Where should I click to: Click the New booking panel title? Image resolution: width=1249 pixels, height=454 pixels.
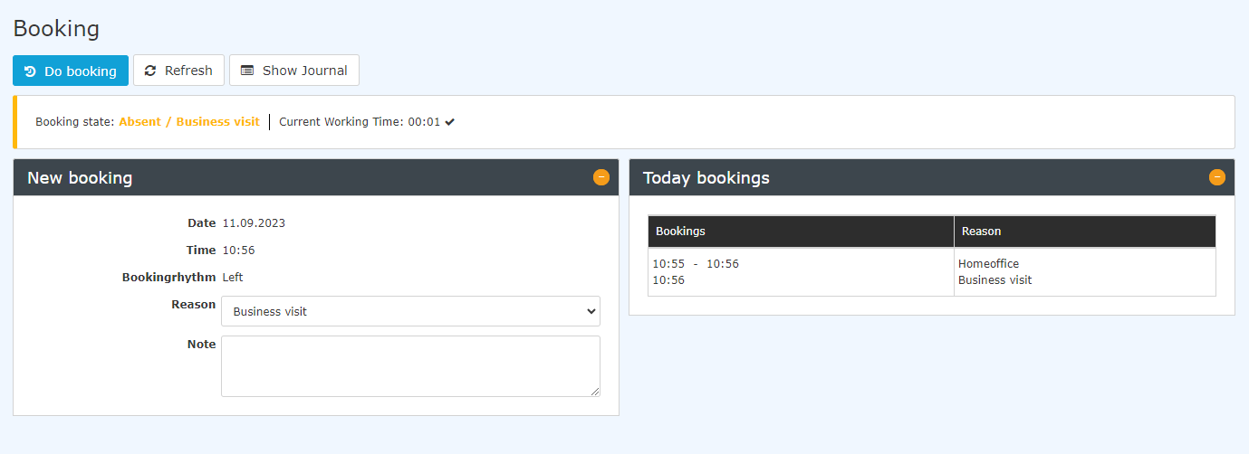80,178
